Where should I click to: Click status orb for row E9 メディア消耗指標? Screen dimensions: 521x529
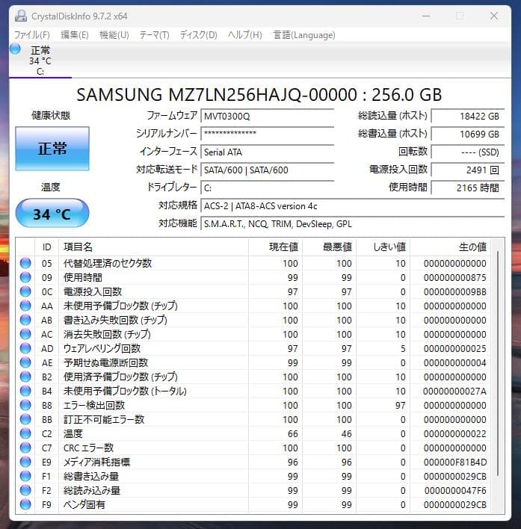pos(25,462)
